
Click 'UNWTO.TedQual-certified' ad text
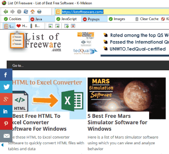tap(137, 49)
